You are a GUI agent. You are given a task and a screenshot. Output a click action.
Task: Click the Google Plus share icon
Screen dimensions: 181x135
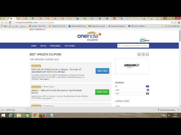[143, 54]
